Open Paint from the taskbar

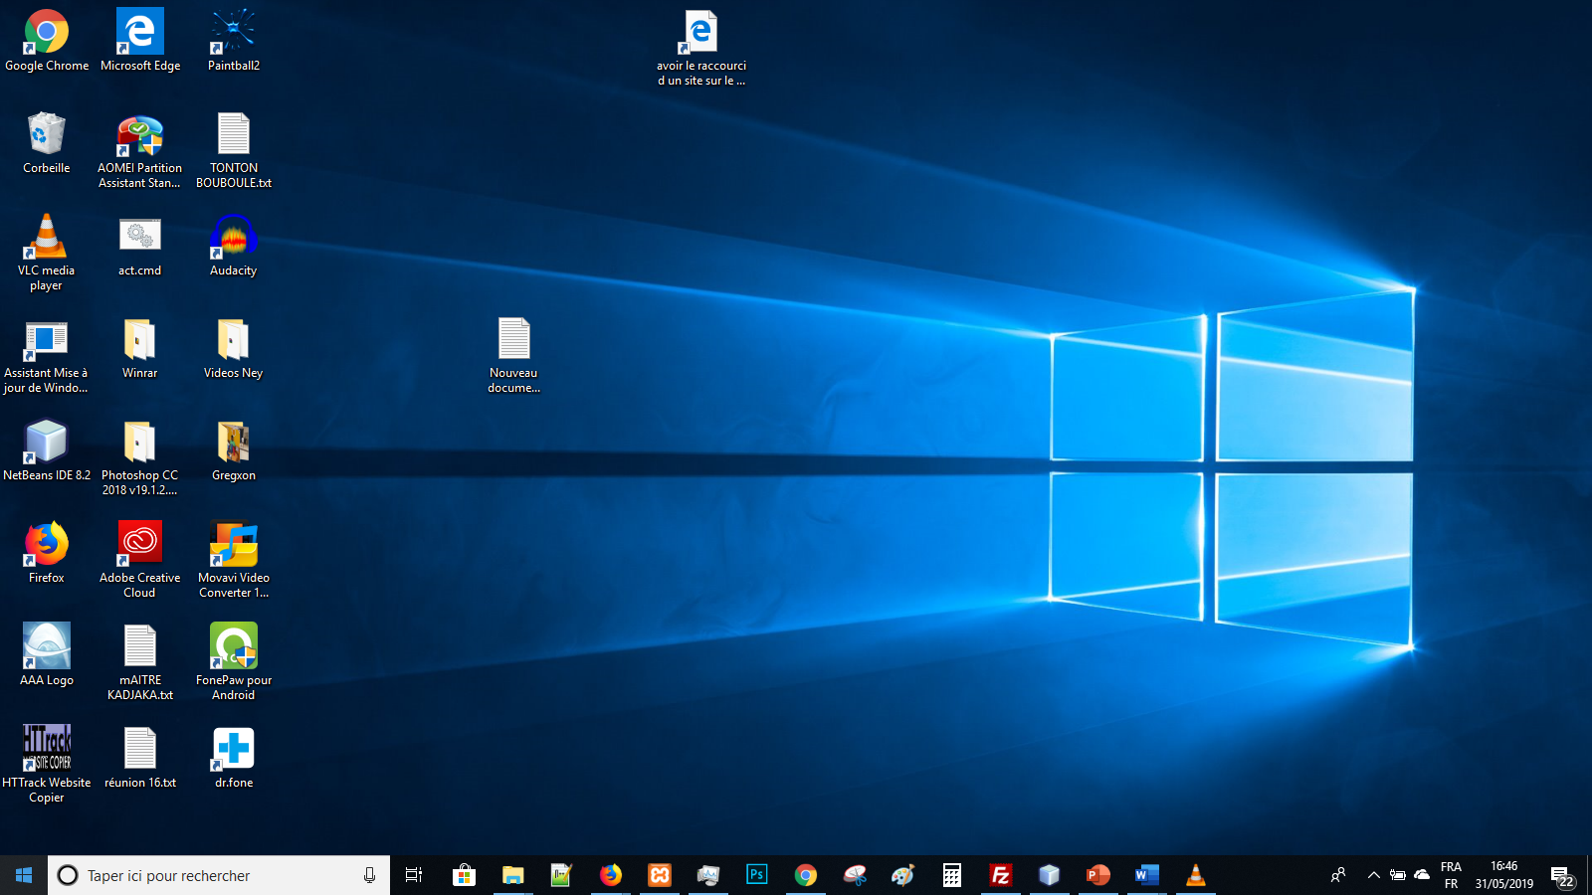click(902, 875)
